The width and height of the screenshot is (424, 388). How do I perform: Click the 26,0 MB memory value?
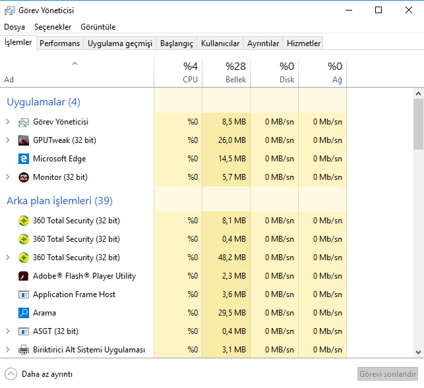click(x=232, y=140)
